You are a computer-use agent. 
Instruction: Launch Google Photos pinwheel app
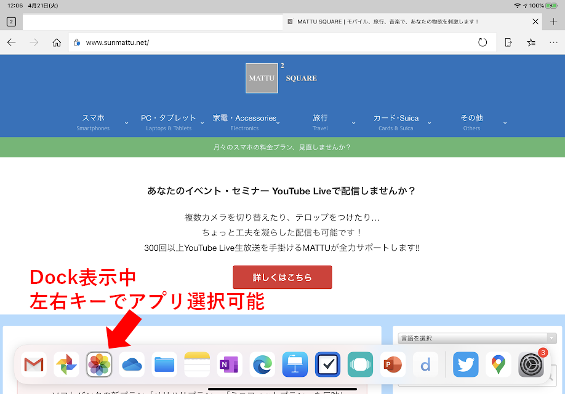[66, 364]
